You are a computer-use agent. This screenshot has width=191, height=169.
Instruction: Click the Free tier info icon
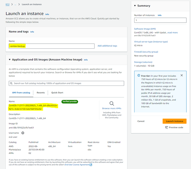click(x=139, y=75)
